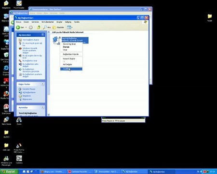
Task: Open the Views dropdown in toolbar
Action: 69,28
